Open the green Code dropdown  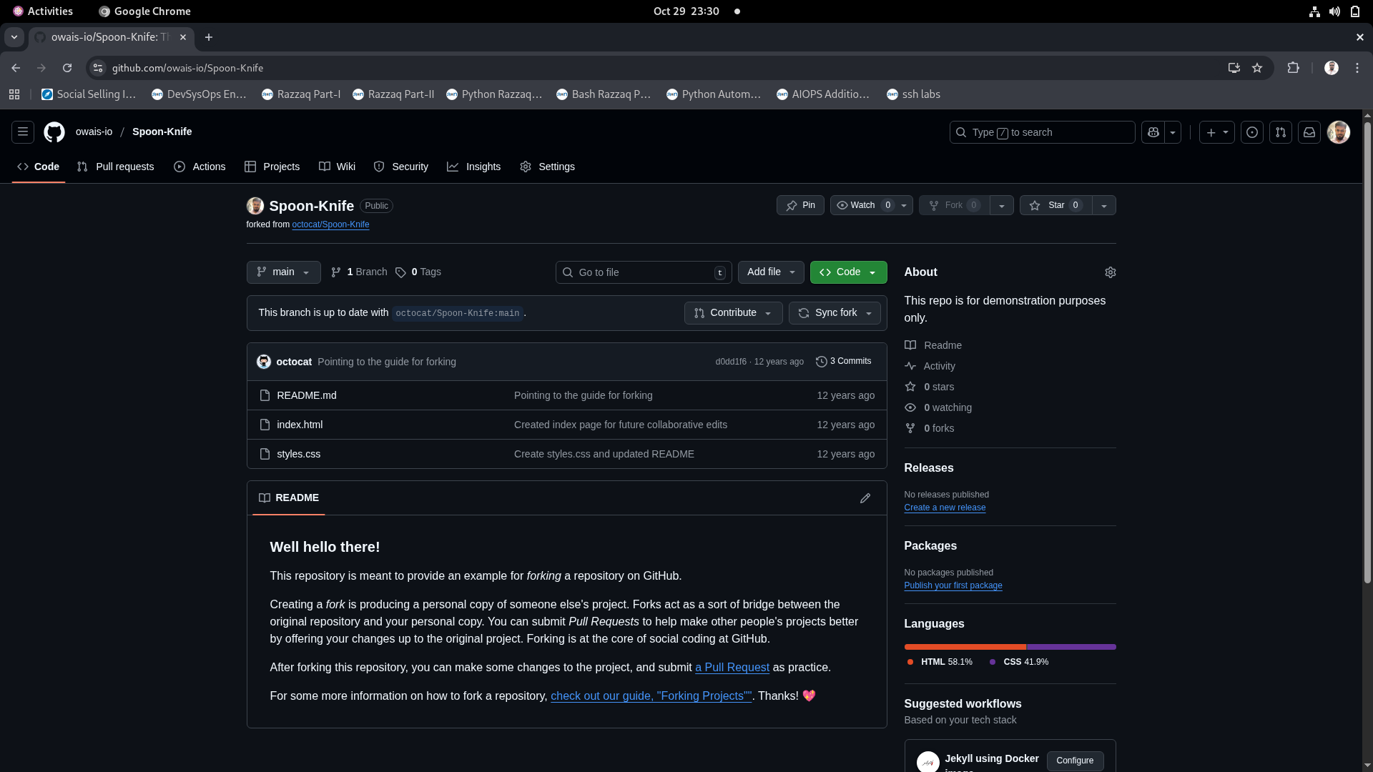[x=848, y=272]
